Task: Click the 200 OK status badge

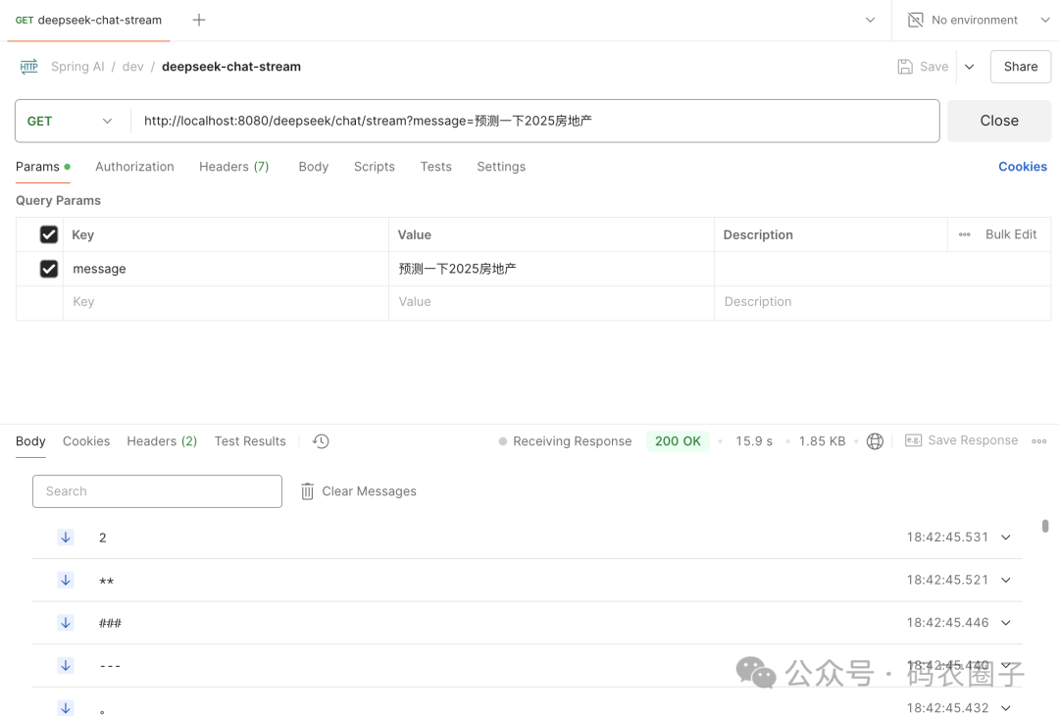Action: pyautogui.click(x=678, y=441)
